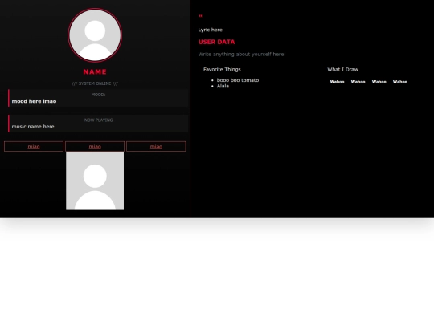Click the NOW PLAYING label

(x=98, y=120)
